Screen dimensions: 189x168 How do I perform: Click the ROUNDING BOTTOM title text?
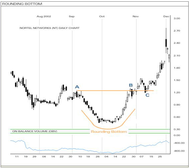(22, 4)
